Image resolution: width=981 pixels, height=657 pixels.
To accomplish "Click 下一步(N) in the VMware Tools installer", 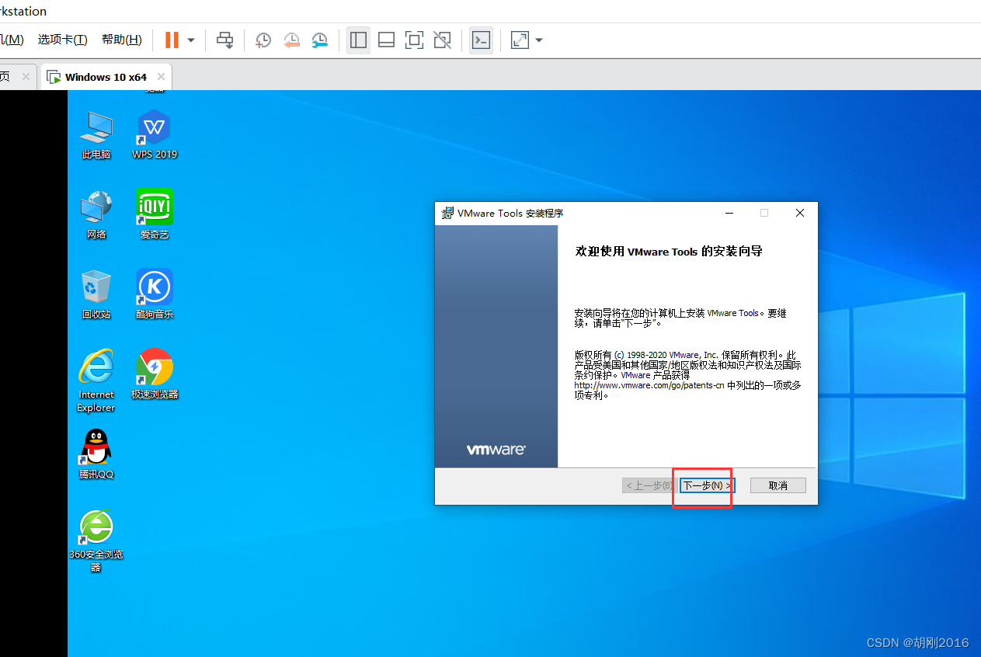I will [x=702, y=485].
